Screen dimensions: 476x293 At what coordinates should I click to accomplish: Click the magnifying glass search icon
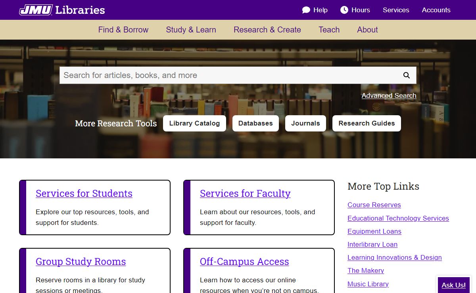(x=406, y=75)
